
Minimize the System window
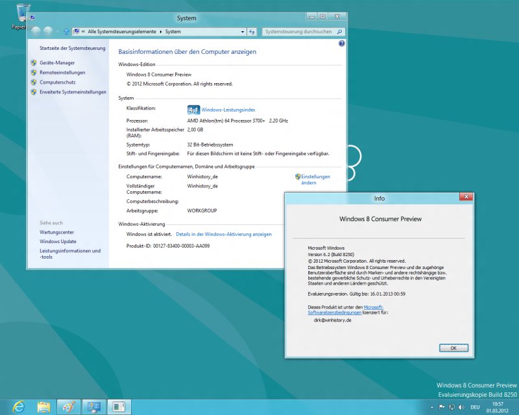tap(311, 17)
